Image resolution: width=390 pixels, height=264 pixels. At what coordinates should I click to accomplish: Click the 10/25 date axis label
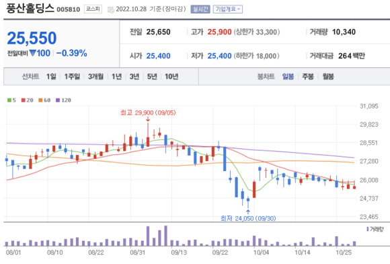coord(344,253)
